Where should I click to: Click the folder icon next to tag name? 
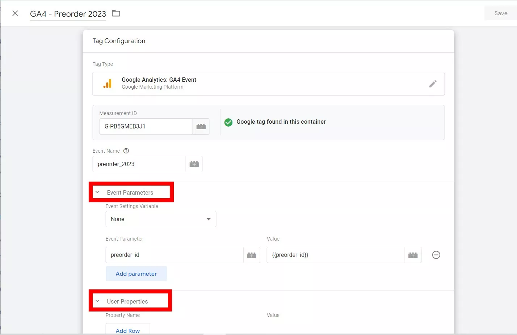(116, 13)
